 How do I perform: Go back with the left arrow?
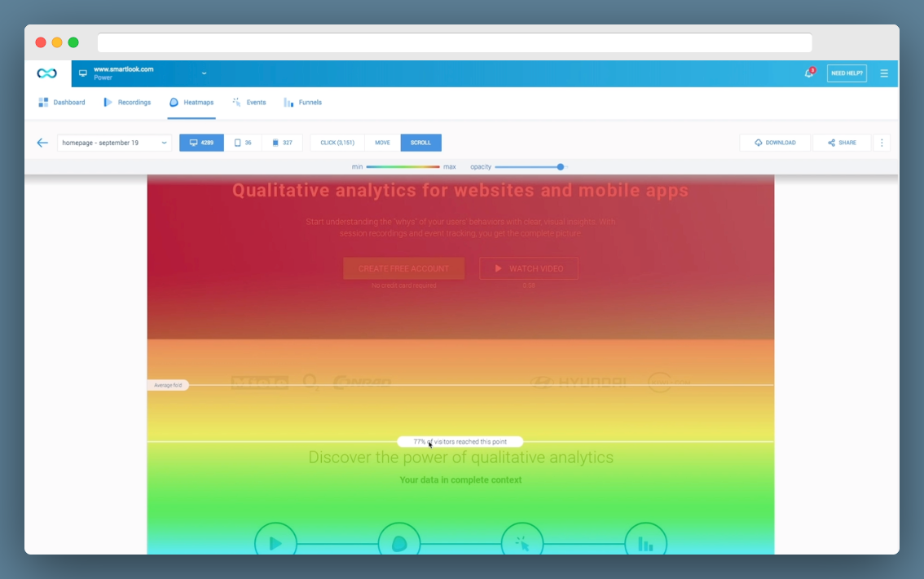pyautogui.click(x=42, y=143)
